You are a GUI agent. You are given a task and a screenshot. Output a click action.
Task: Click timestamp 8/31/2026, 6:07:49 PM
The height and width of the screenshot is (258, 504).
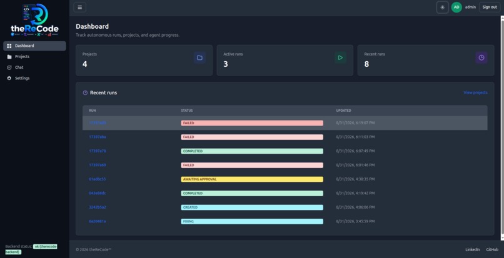click(355, 151)
